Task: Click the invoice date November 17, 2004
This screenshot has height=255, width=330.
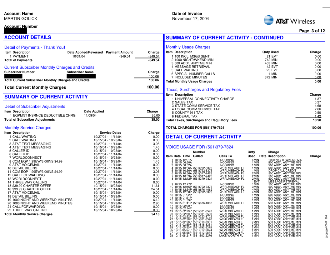Action: click(190, 19)
